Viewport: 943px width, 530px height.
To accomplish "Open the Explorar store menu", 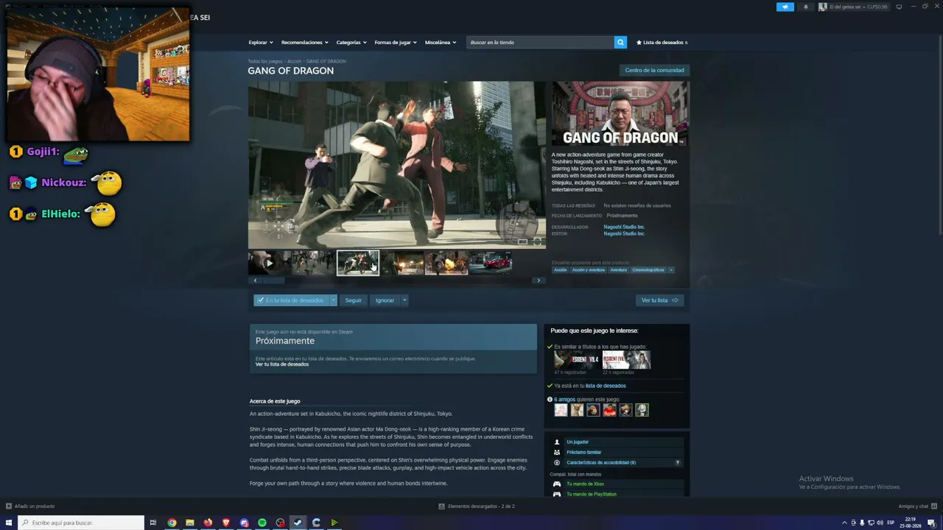I will pos(261,43).
